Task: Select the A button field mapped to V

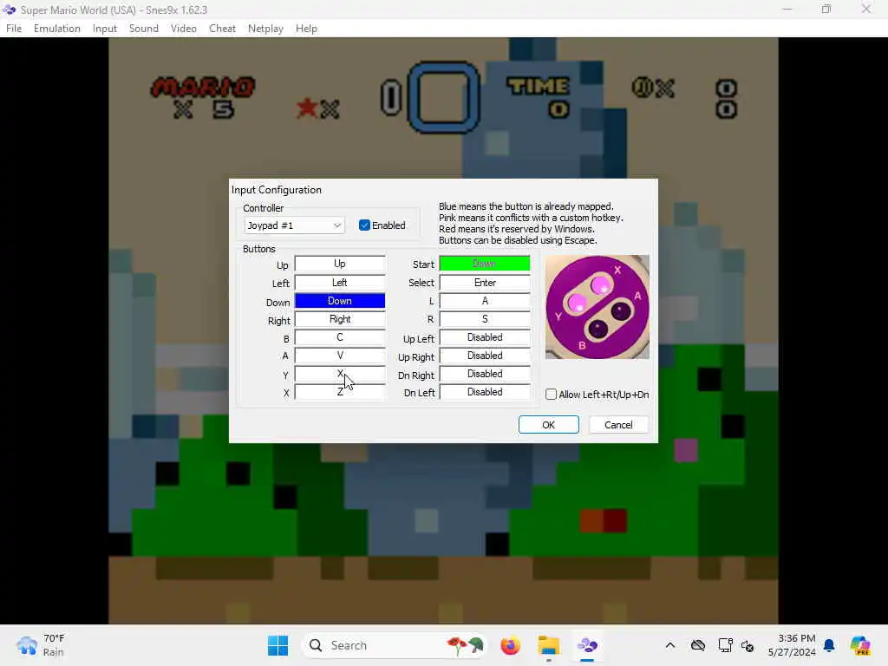Action: (x=340, y=356)
